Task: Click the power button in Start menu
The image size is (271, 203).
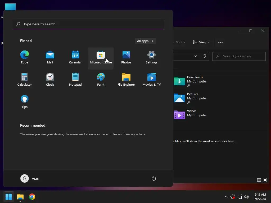Action: [x=154, y=178]
